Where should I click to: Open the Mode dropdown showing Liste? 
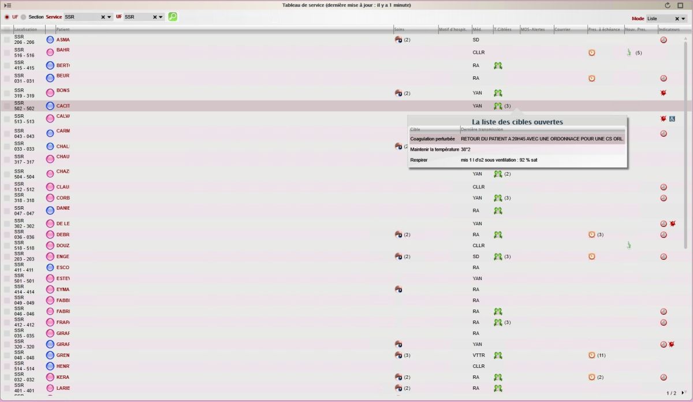683,18
